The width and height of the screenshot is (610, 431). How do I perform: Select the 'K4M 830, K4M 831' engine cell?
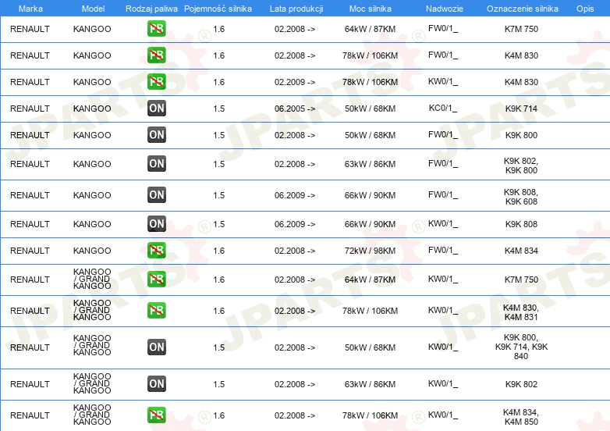pyautogui.click(x=521, y=312)
